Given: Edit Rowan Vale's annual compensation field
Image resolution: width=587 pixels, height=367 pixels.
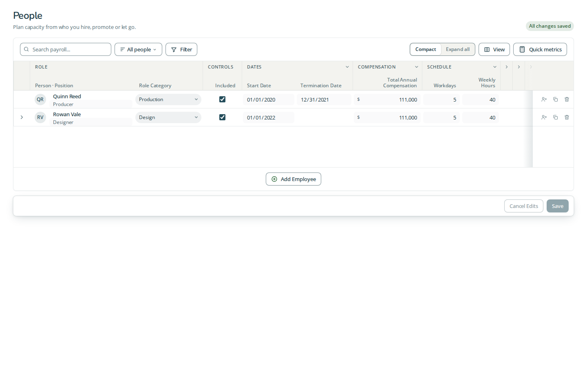Looking at the screenshot, I should tap(387, 117).
